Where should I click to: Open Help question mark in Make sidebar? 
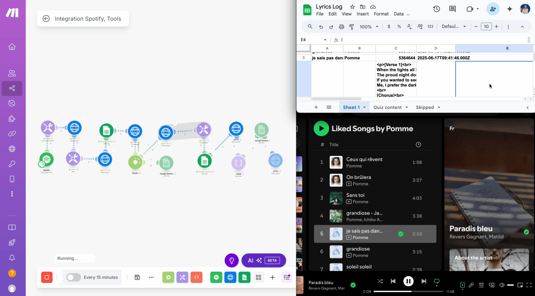(12, 273)
